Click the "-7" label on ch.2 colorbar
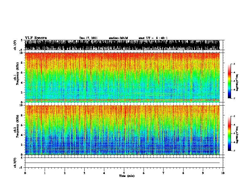The height and width of the screenshot is (194, 251). (x=234, y=151)
